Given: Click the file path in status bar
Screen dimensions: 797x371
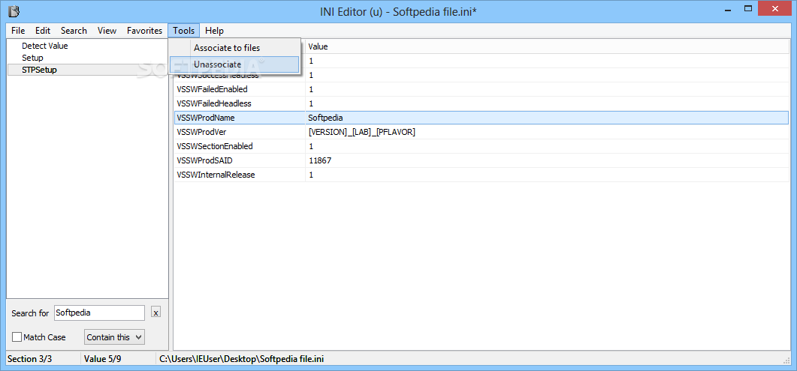Looking at the screenshot, I should click(241, 359).
